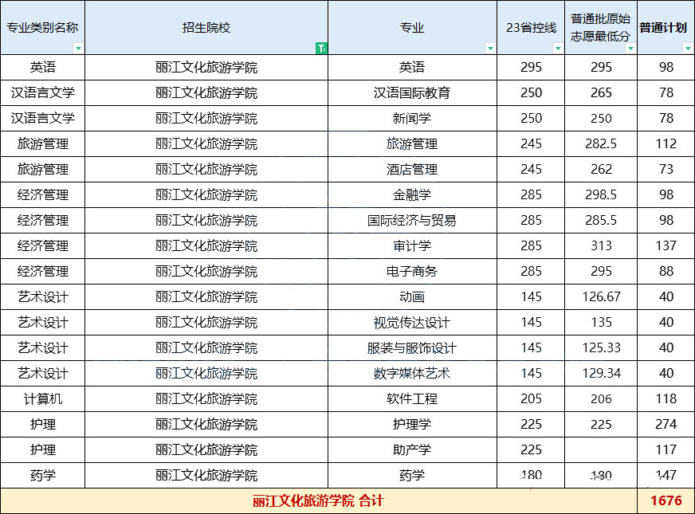Select plan cell 118
The image size is (695, 514).
666,398
